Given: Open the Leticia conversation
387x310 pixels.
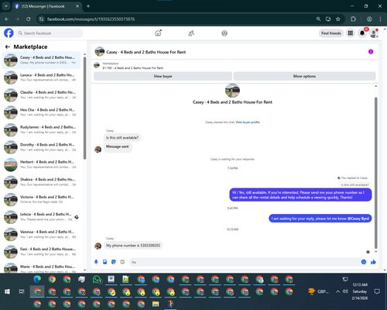Looking at the screenshot, I should [x=41, y=217].
